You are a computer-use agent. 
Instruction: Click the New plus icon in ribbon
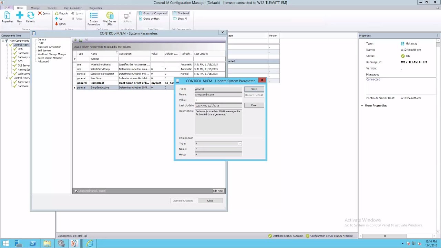pyautogui.click(x=19, y=15)
